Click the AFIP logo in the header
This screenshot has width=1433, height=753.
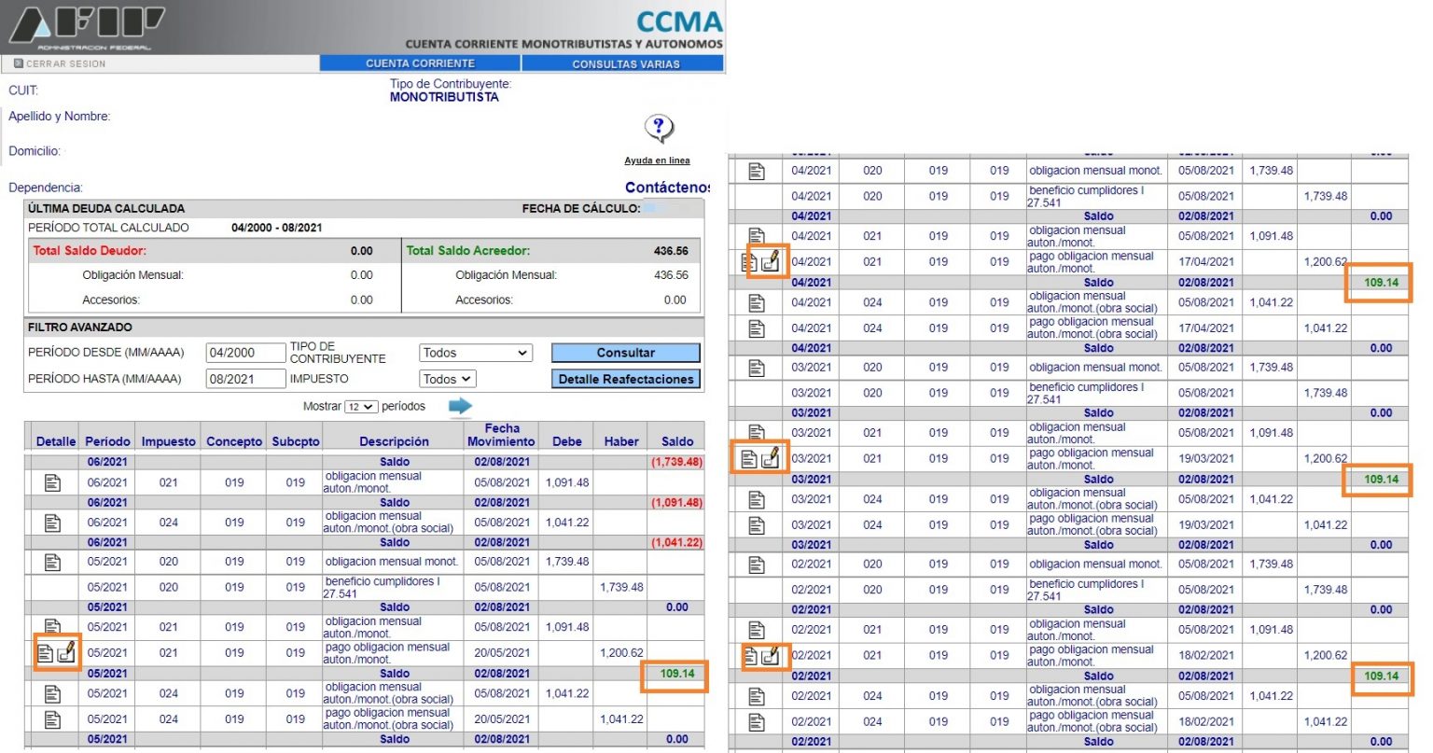tap(86, 28)
